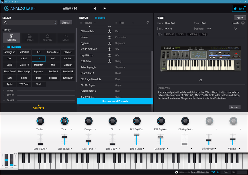Click the Arturia badge next to Liquid Drops

(x=109, y=55)
